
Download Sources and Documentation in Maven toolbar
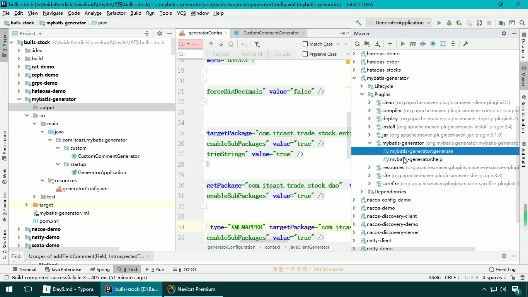tap(378, 44)
